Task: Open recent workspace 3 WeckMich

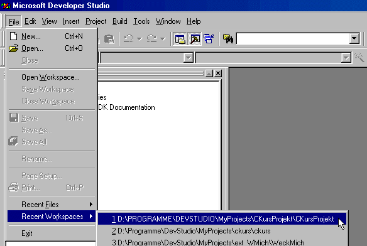Action: (x=222, y=242)
